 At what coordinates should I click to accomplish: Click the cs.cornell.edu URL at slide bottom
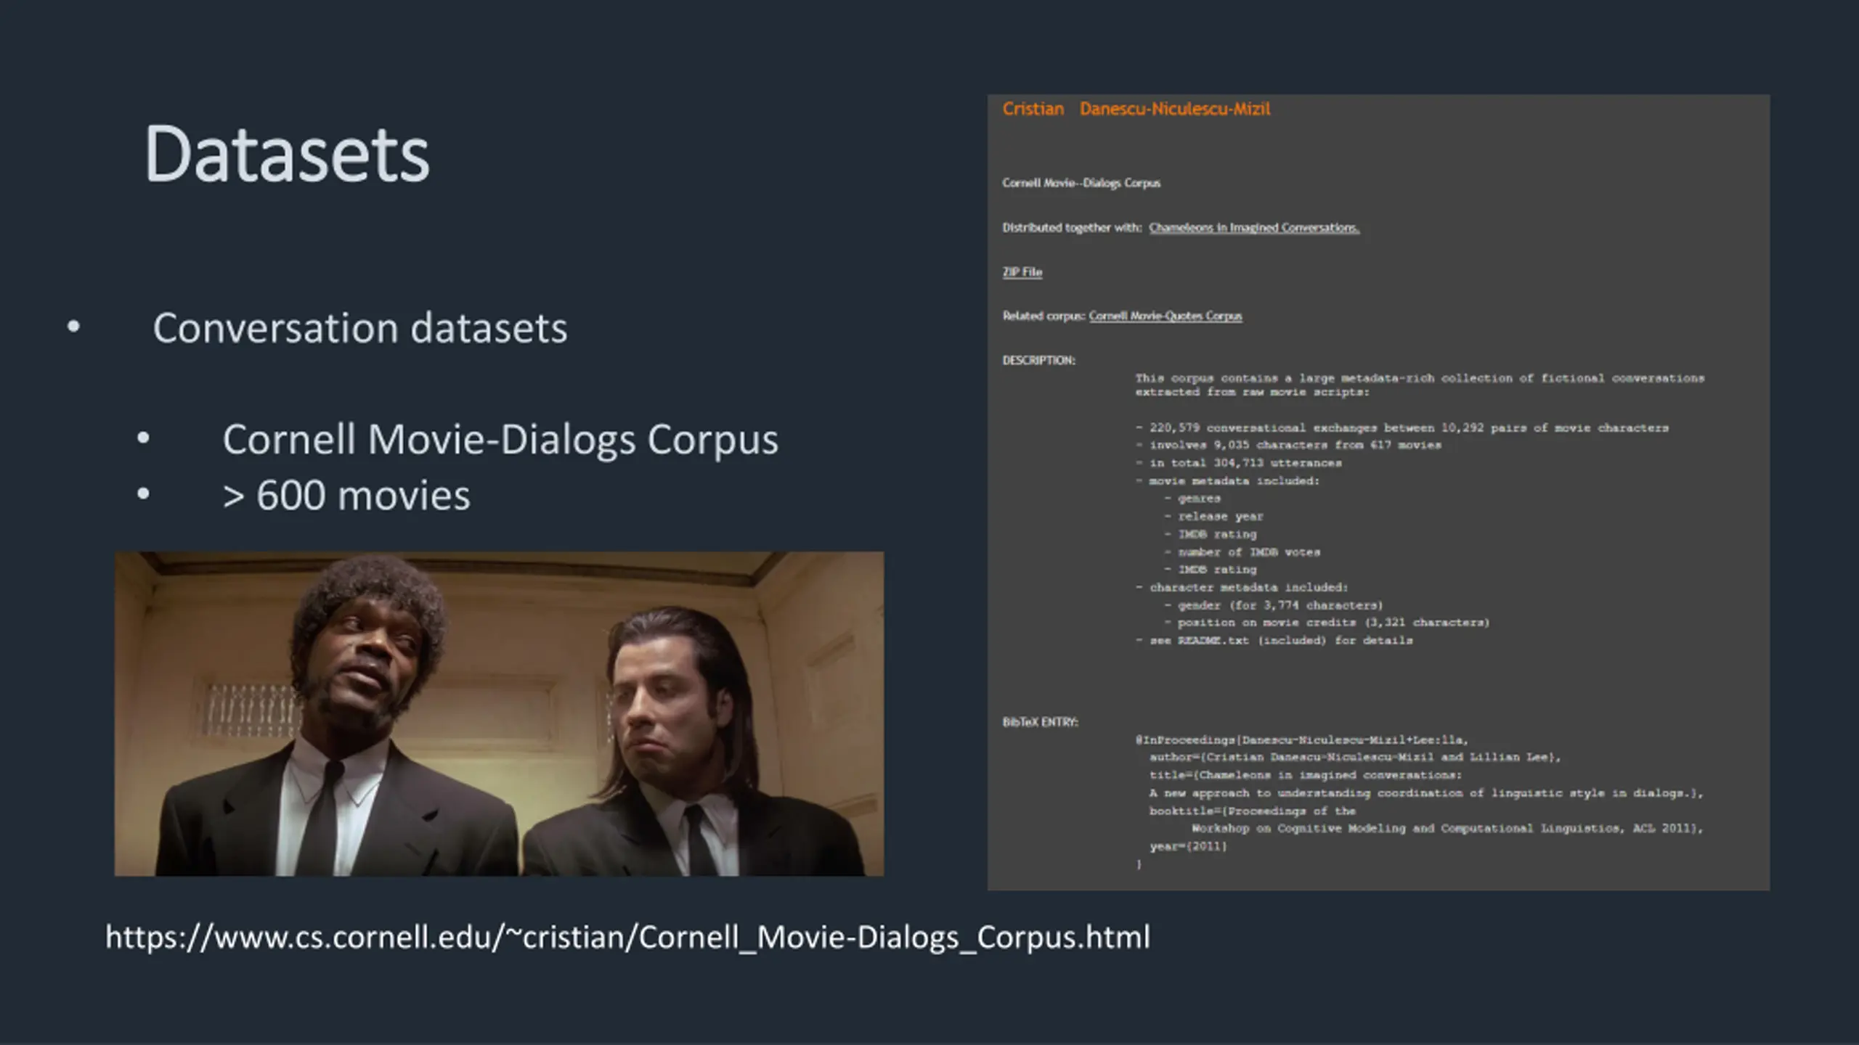click(627, 937)
